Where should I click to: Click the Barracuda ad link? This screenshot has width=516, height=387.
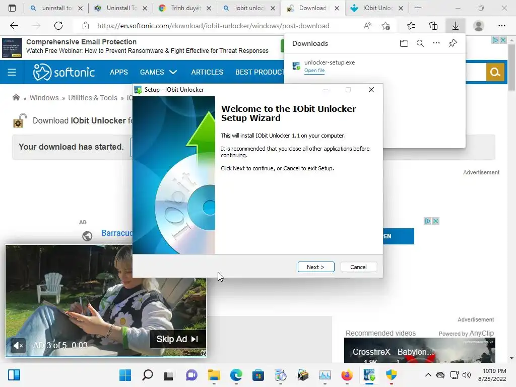117,233
